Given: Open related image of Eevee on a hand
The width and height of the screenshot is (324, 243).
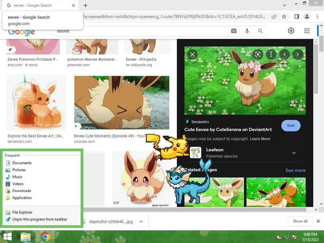Looking at the screenshot, I should click(x=276, y=192).
